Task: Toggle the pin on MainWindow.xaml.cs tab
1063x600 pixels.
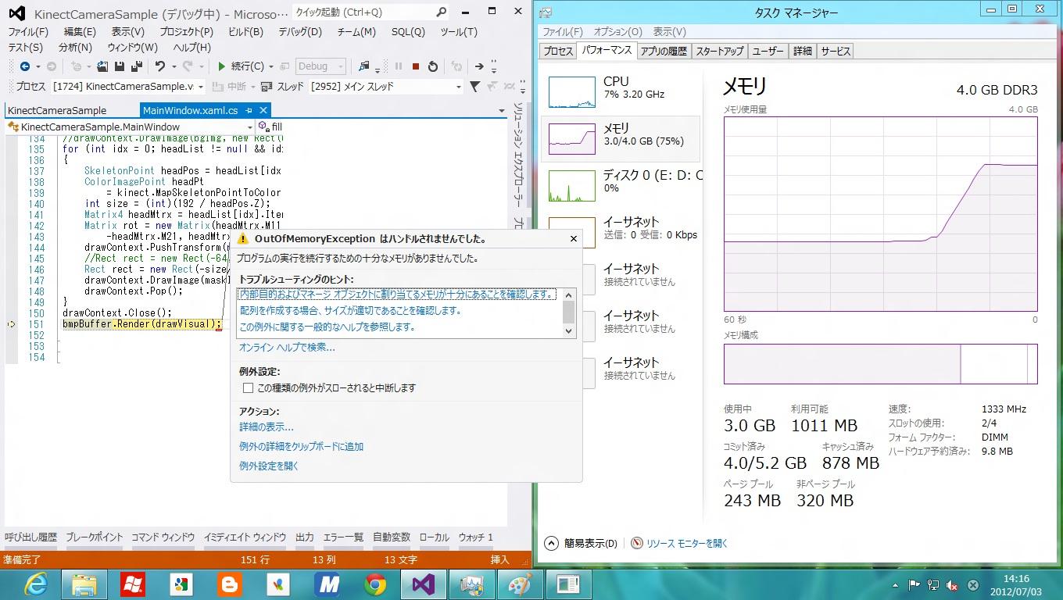Action: point(249,111)
